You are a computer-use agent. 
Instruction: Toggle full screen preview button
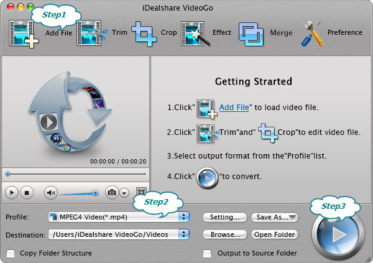click(x=141, y=192)
